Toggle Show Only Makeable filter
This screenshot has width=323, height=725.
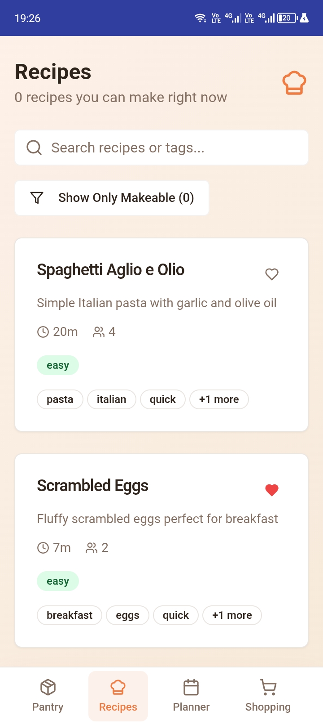(x=112, y=198)
